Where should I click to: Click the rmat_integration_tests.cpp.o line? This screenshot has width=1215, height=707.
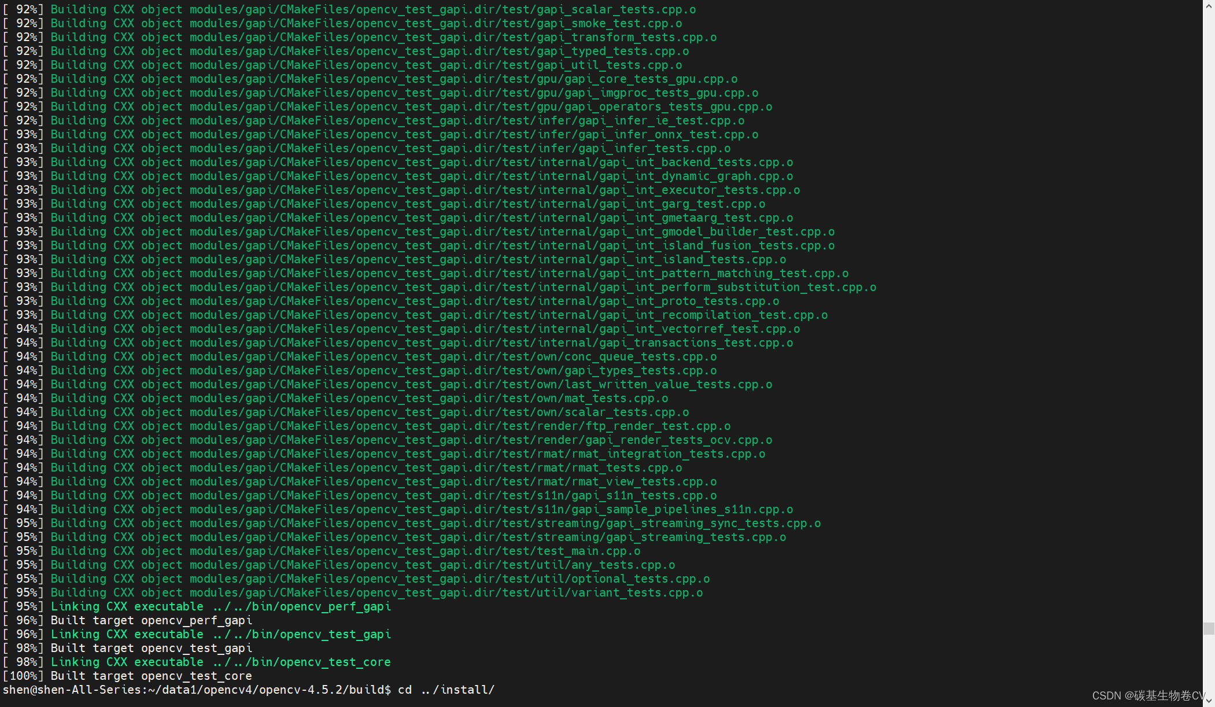pyautogui.click(x=384, y=454)
